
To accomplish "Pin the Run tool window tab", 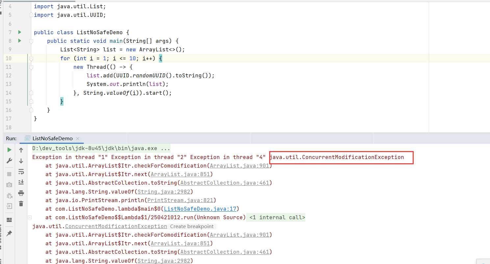I will click(9, 233).
